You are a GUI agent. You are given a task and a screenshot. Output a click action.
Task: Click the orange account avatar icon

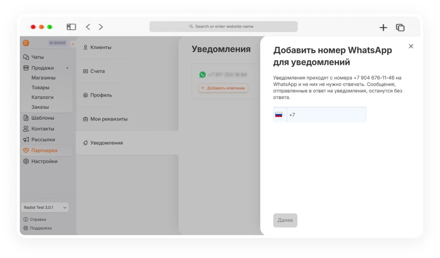click(x=26, y=43)
